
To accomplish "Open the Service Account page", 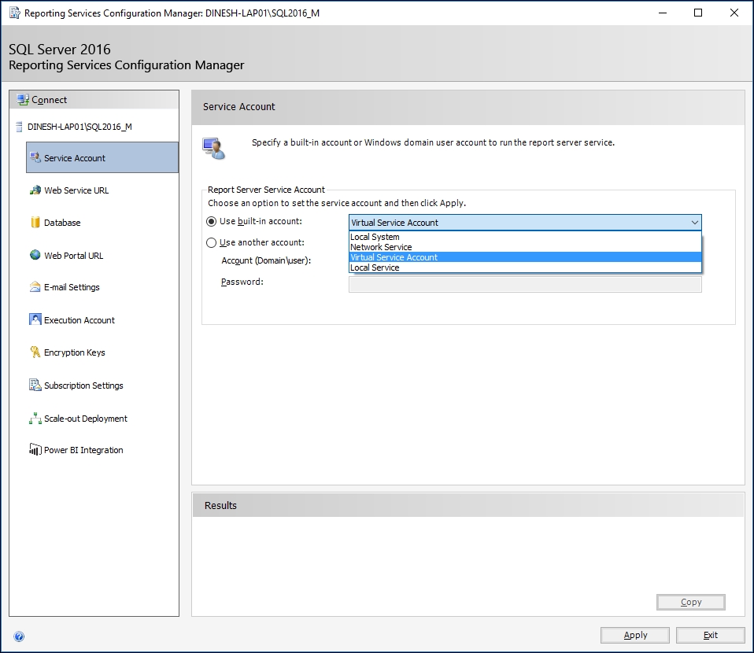I will [x=102, y=157].
